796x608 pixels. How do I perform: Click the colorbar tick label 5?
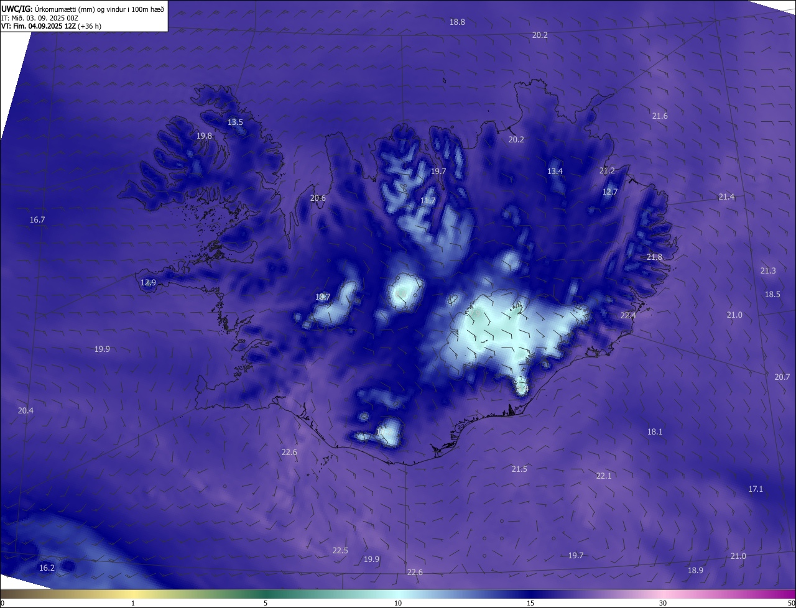266,603
